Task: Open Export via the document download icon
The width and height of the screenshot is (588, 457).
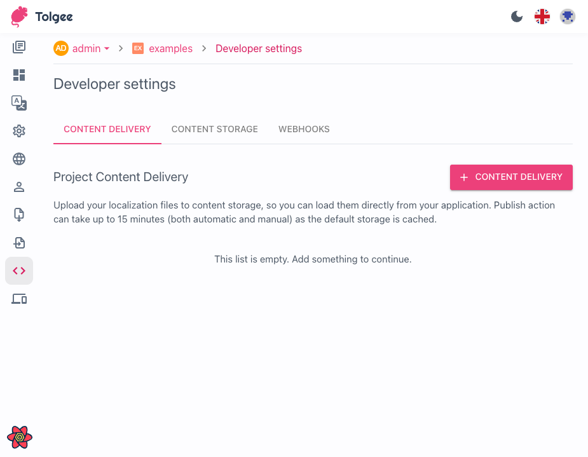Action: click(19, 215)
